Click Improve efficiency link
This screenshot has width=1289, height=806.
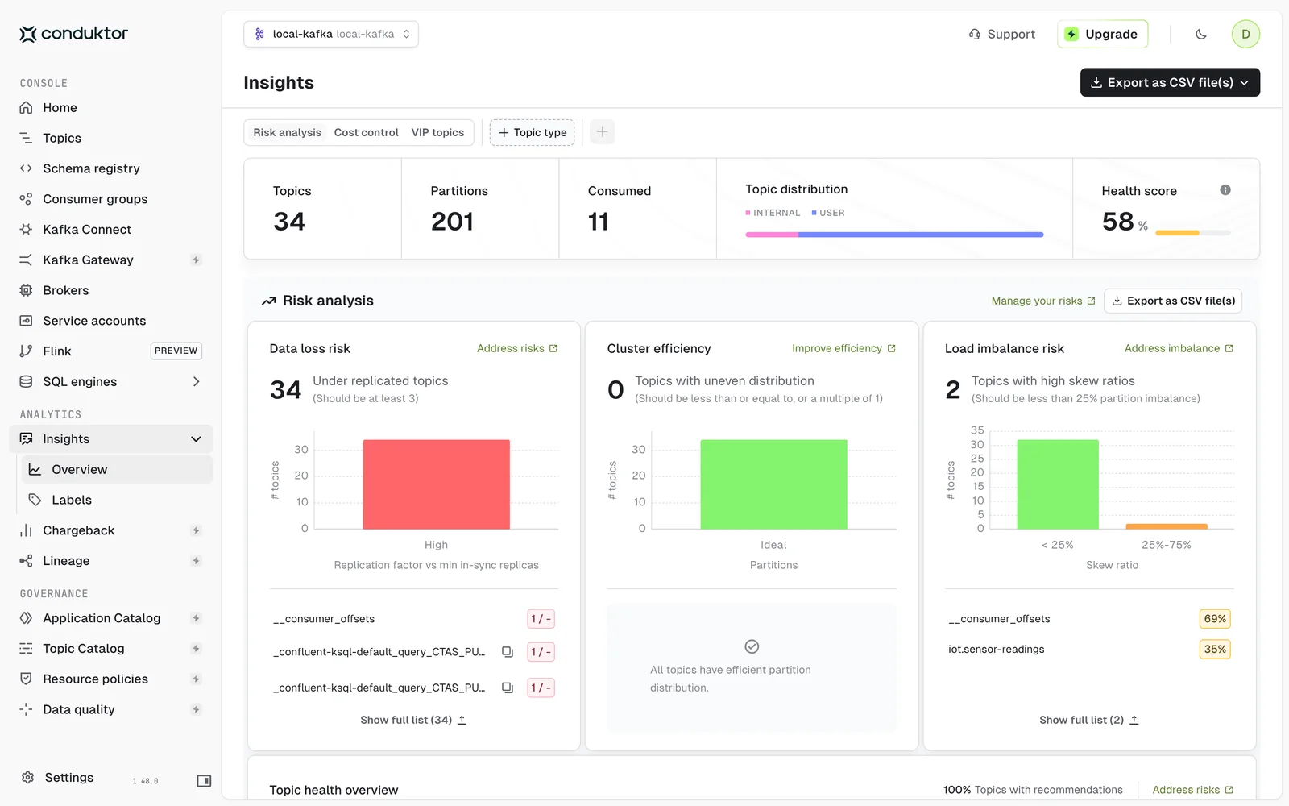click(x=843, y=348)
